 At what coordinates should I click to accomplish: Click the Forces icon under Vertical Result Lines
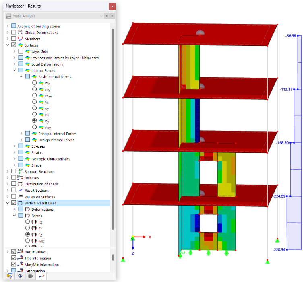click(x=27, y=216)
